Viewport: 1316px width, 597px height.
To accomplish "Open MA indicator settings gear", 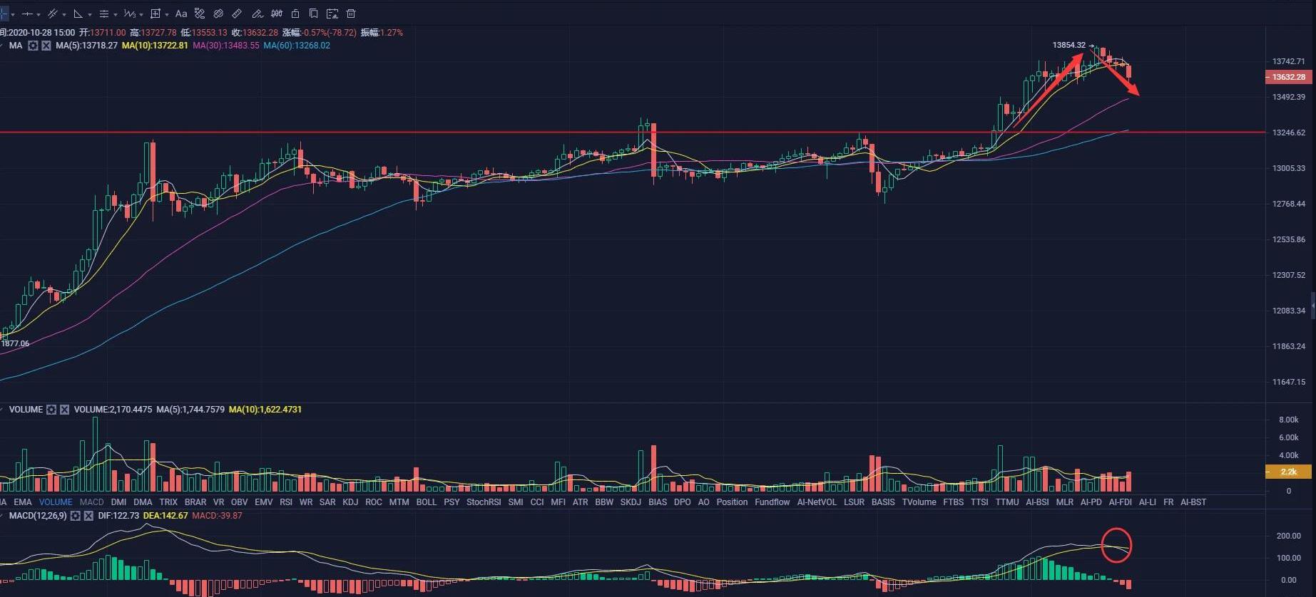I will 33,46.
